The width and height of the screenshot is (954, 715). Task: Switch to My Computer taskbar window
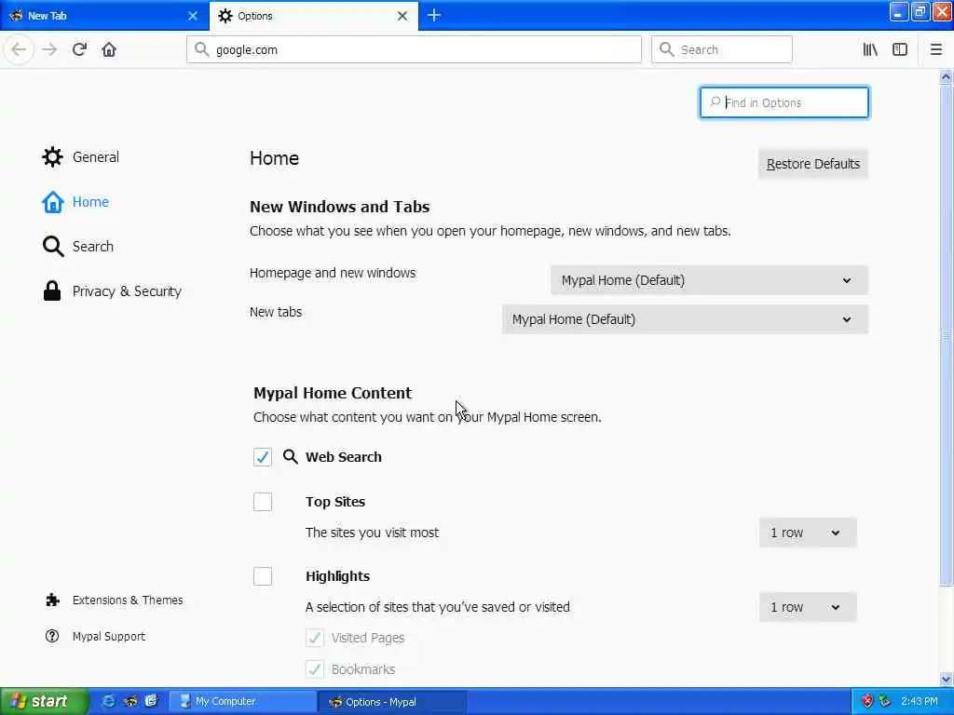[x=242, y=701]
